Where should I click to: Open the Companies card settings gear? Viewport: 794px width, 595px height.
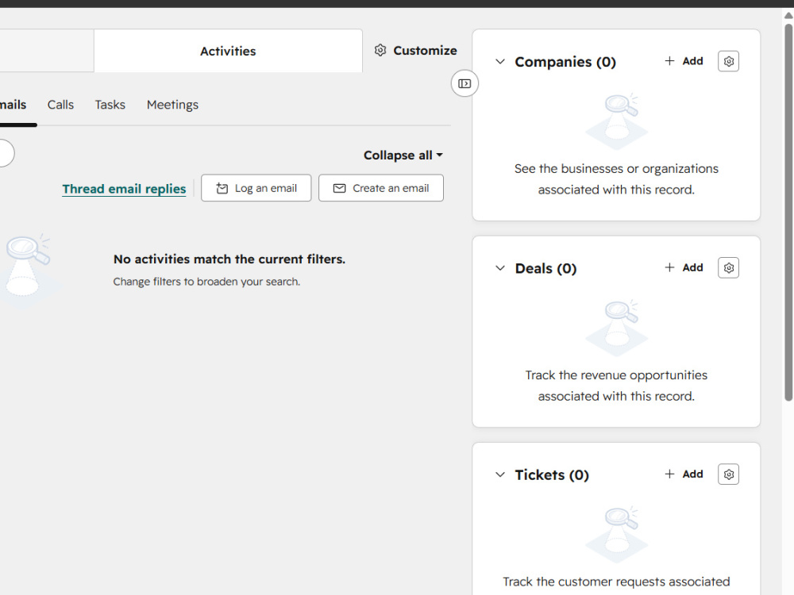click(728, 61)
